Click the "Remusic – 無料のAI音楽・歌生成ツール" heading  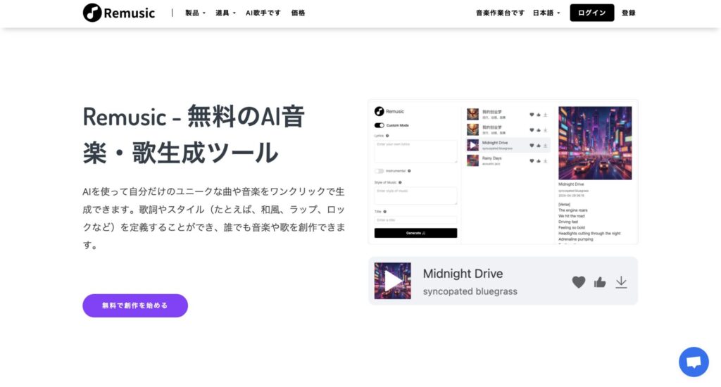tap(194, 134)
